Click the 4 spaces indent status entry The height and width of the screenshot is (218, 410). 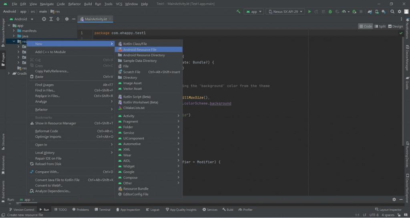point(388,215)
